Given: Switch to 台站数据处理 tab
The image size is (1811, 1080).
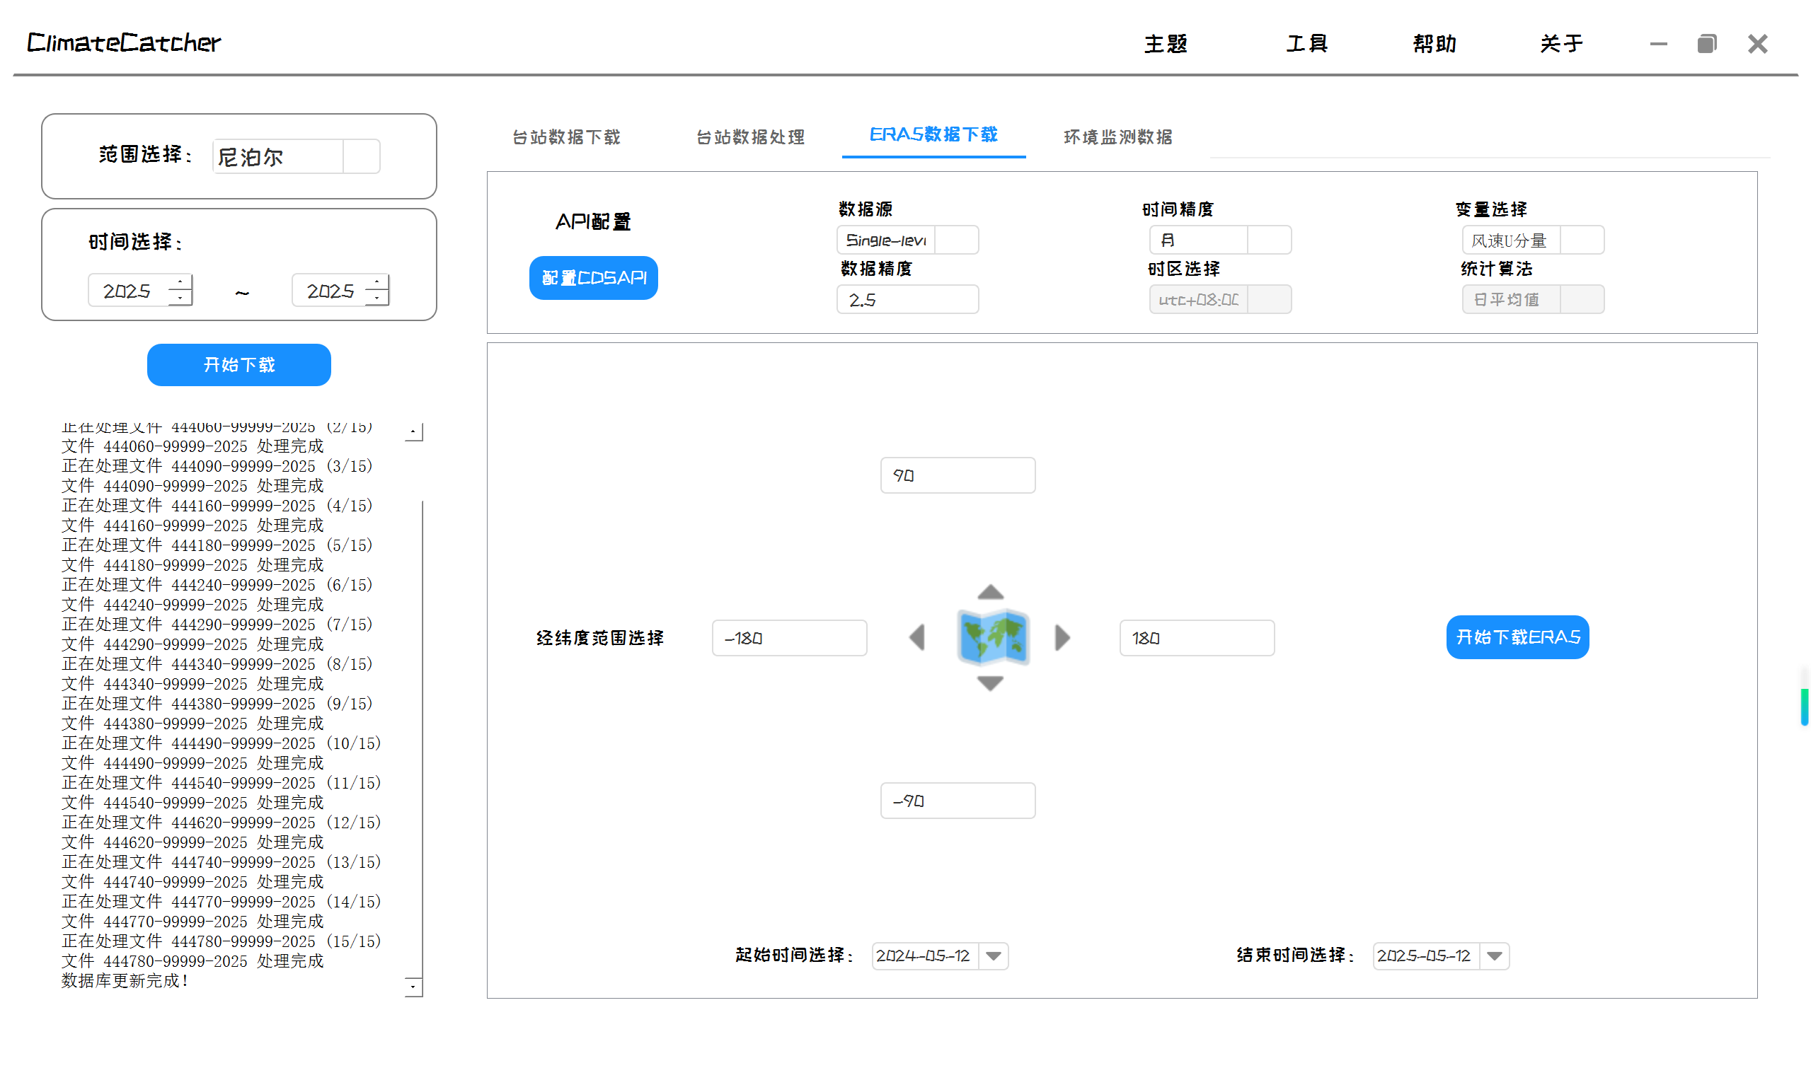Looking at the screenshot, I should (751, 137).
